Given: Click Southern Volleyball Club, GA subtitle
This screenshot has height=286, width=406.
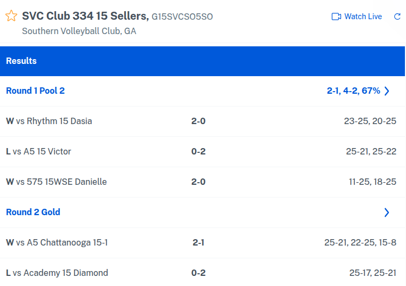Looking at the screenshot, I should coord(79,31).
